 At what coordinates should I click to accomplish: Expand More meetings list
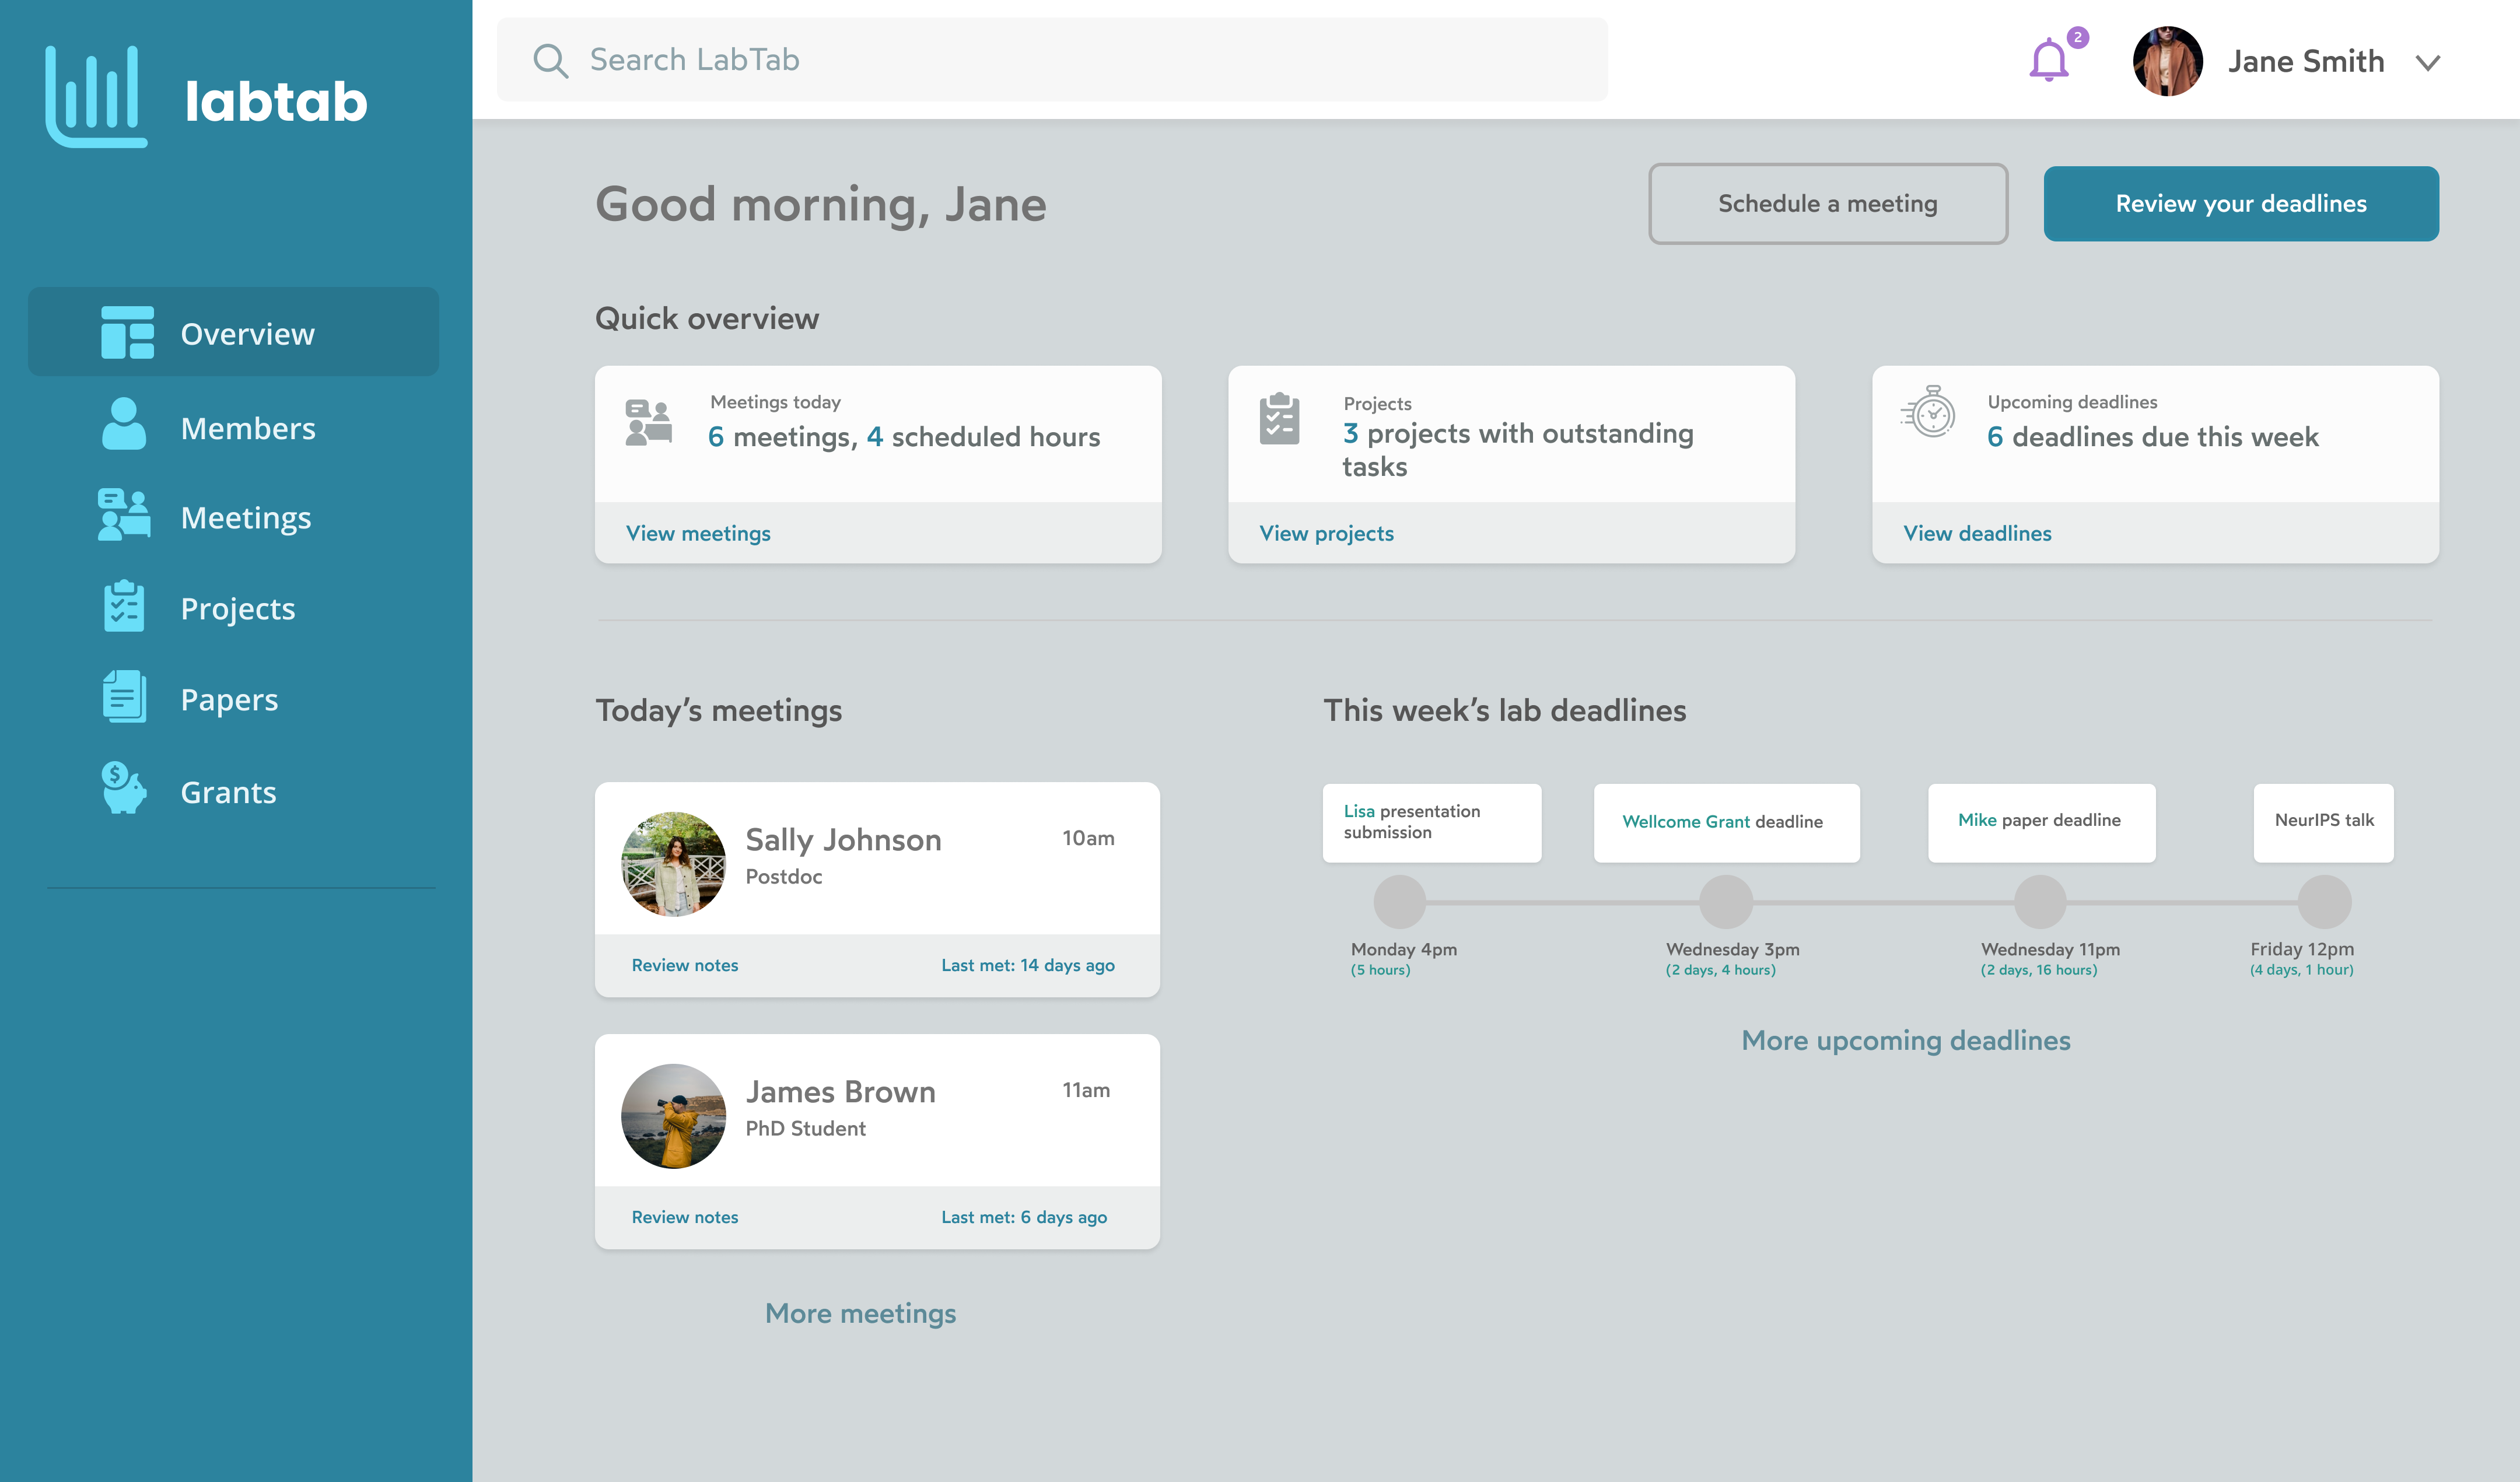click(860, 1313)
